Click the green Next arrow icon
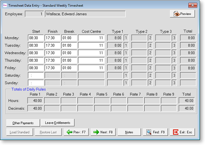 tap(96, 132)
